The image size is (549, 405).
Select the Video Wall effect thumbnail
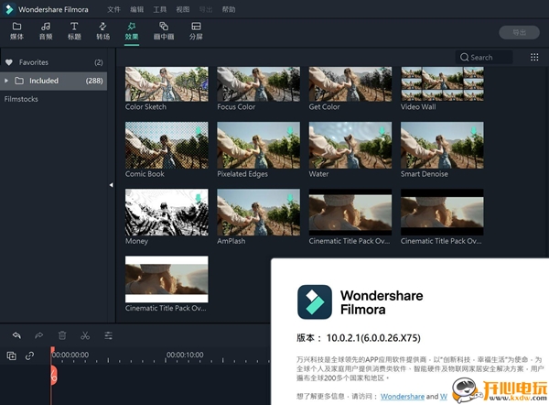[x=442, y=84]
